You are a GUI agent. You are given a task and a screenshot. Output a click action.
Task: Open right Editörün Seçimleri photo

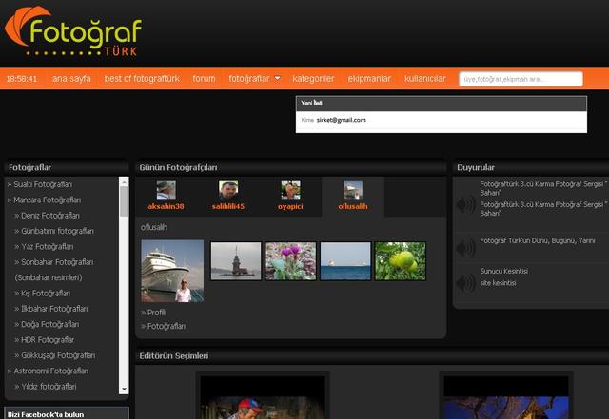point(506,397)
